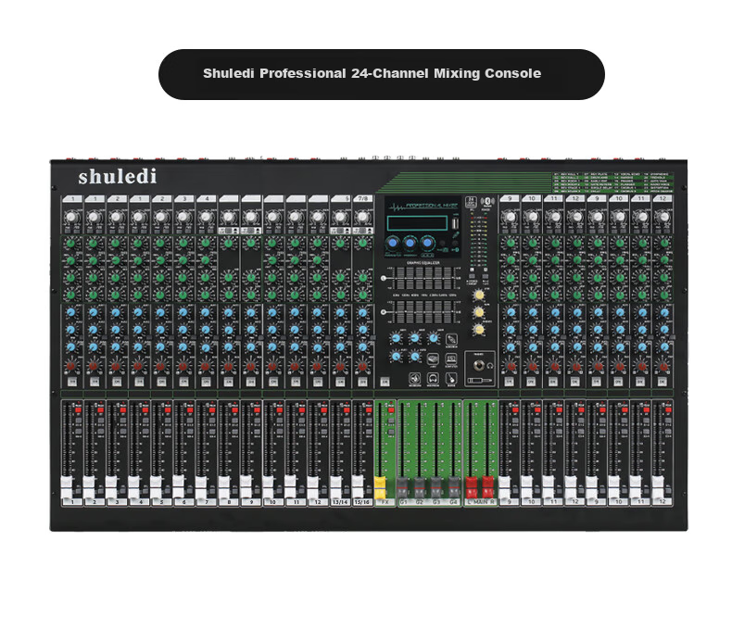Click the computer icon button
The image size is (732, 629).
[x=451, y=359]
